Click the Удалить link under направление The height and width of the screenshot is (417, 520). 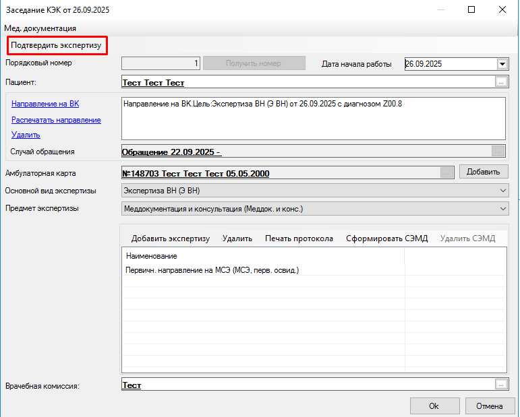[26, 135]
